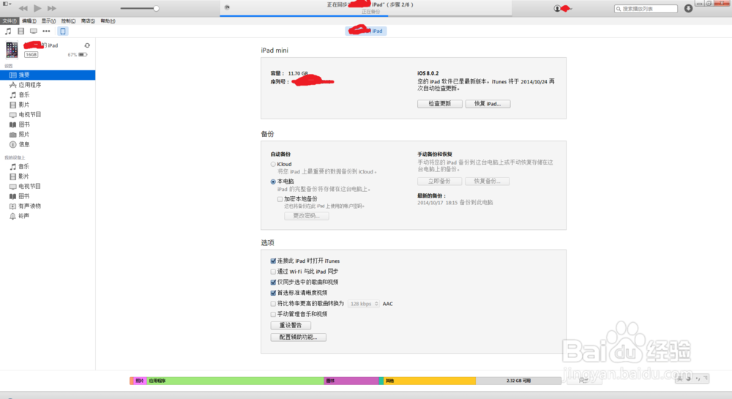Select the iPad device icon button
This screenshot has width=732, height=399.
[x=62, y=31]
